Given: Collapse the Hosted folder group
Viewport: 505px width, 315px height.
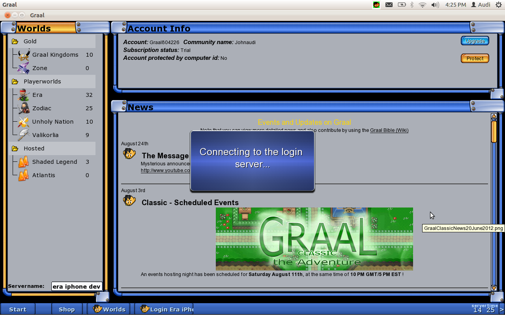Looking at the screenshot, I should coord(15,148).
